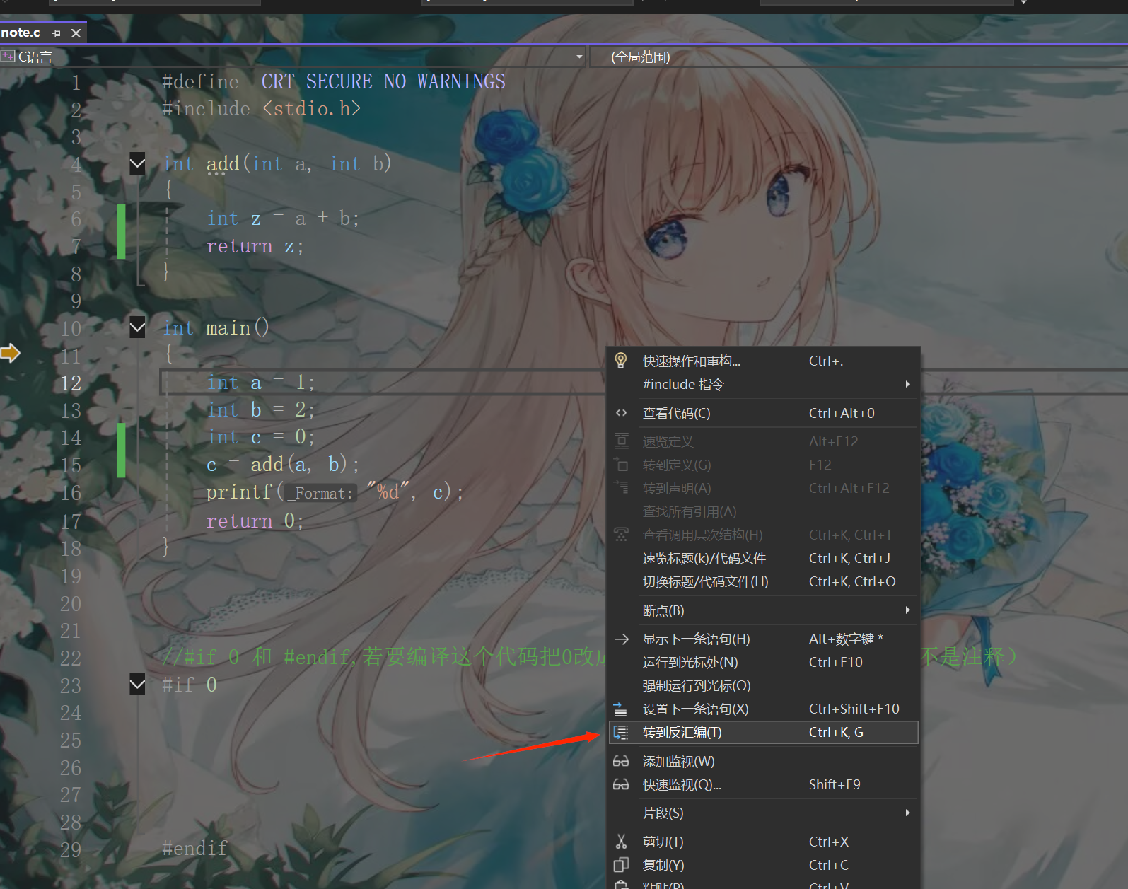Select 显示下一条语句(H)
The height and width of the screenshot is (889, 1128).
click(x=763, y=639)
